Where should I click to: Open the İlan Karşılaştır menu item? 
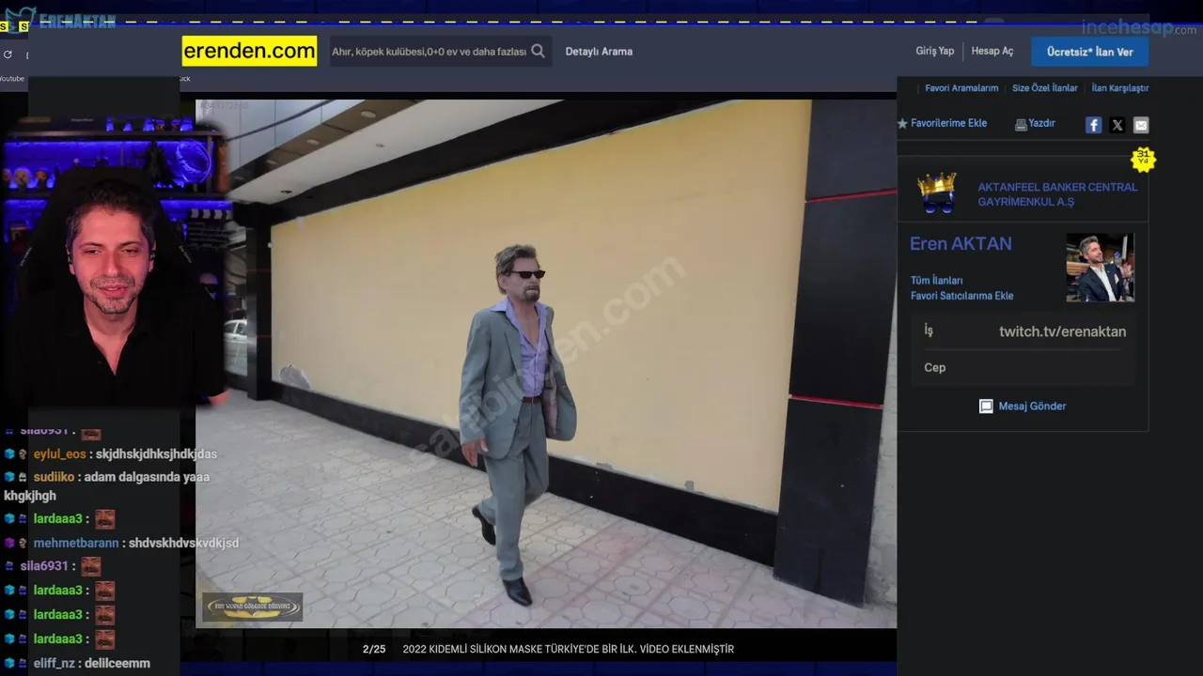[x=1120, y=88]
